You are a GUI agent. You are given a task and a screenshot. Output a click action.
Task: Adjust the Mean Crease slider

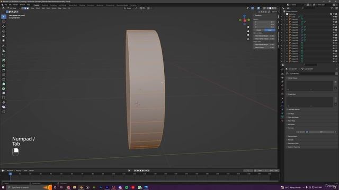pos(264,47)
